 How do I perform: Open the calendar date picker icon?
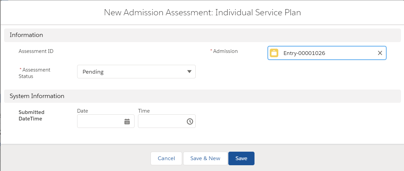(127, 121)
